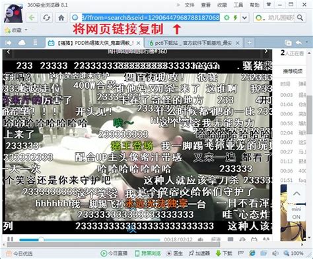Click the IE engine icon in status bar
Viewport: 313px width, 259px height.
point(252,253)
